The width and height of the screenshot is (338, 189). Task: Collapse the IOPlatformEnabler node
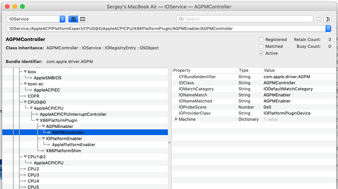[43, 139]
